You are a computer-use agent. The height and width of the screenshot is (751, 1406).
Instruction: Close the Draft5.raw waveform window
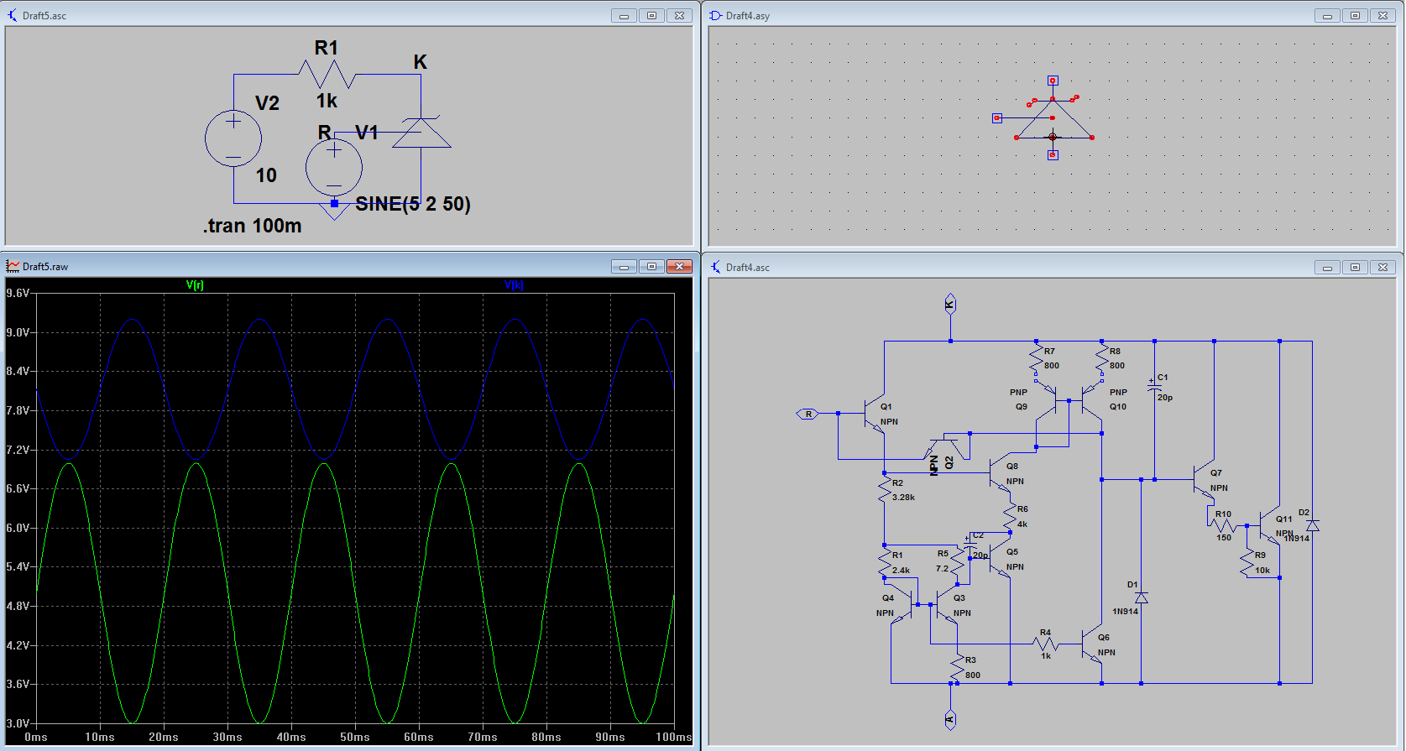[x=679, y=266]
